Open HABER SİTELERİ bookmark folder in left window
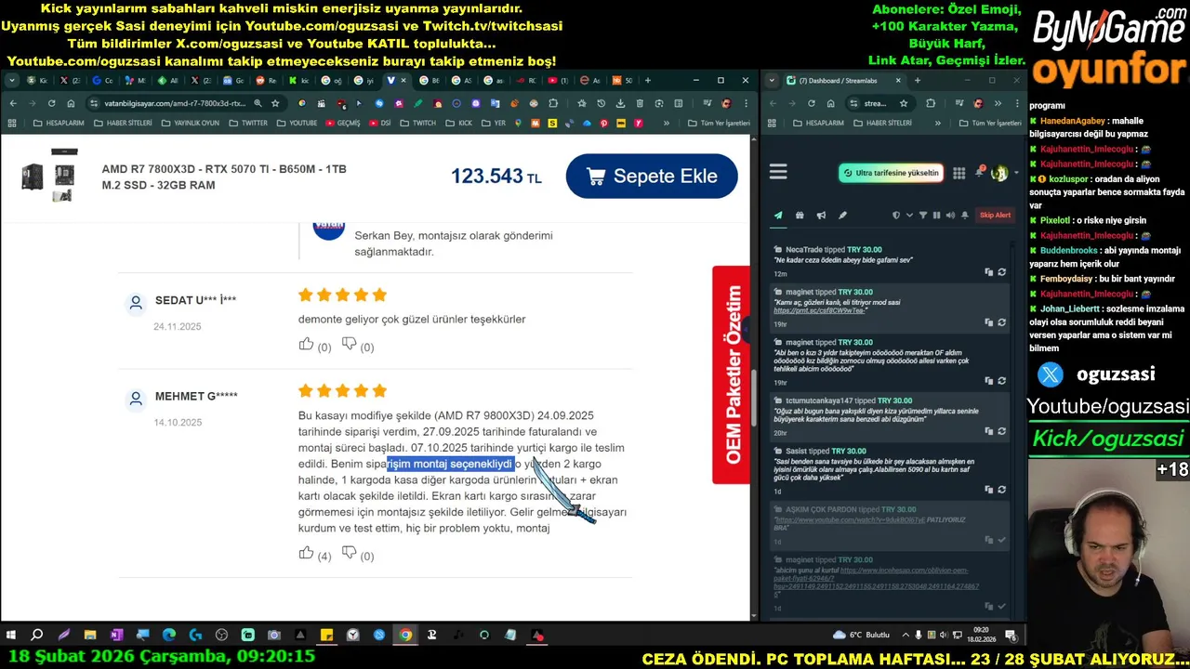This screenshot has width=1190, height=669. tap(122, 123)
